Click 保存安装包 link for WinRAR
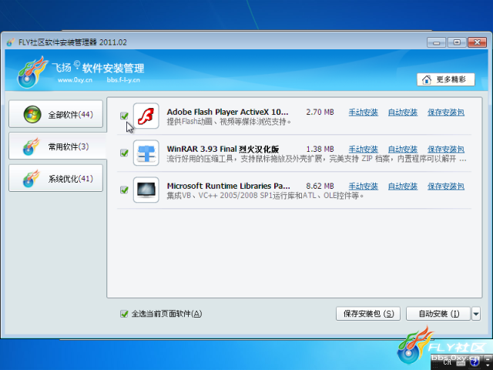Screen dimensions: 493x370 [446, 149]
